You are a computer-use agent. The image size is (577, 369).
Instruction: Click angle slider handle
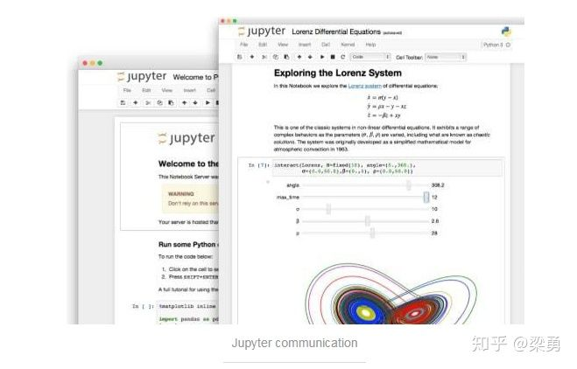409,185
